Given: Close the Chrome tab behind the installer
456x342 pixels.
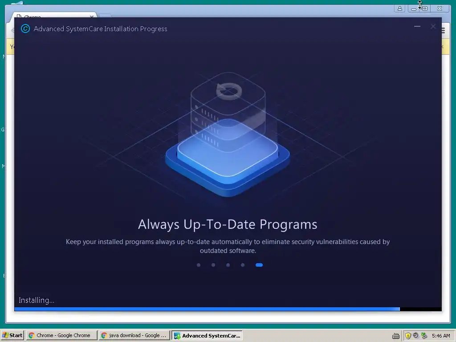Looking at the screenshot, I should tap(92, 16).
